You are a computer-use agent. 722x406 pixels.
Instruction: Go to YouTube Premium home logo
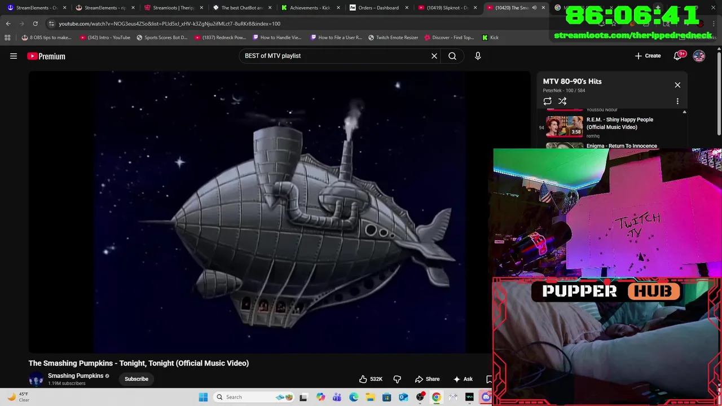(x=46, y=56)
